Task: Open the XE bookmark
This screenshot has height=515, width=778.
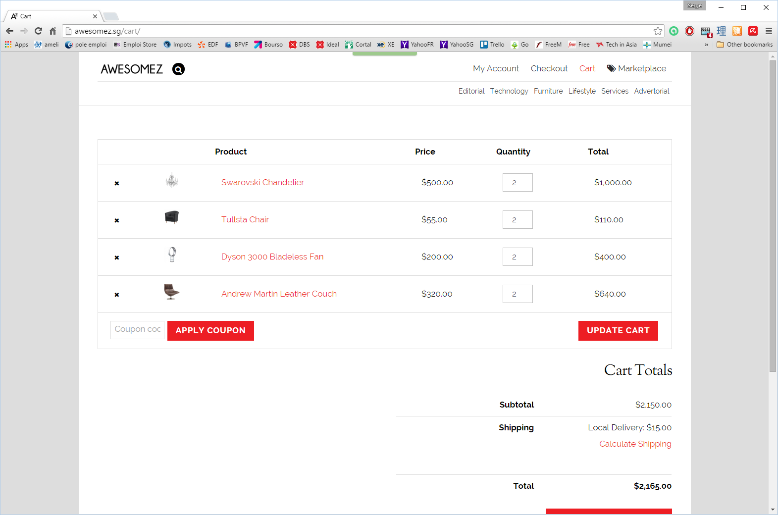Action: point(386,45)
